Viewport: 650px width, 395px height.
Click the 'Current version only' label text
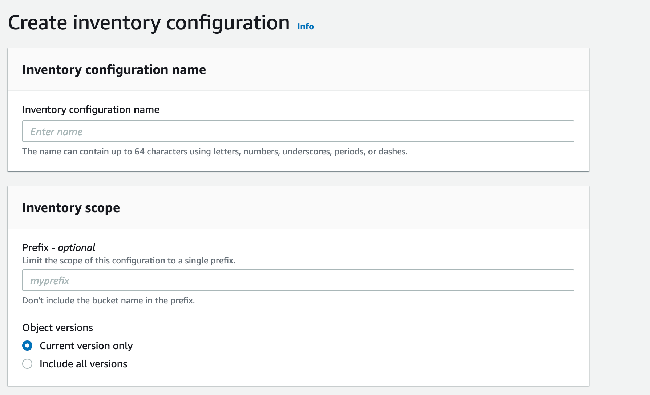(86, 346)
